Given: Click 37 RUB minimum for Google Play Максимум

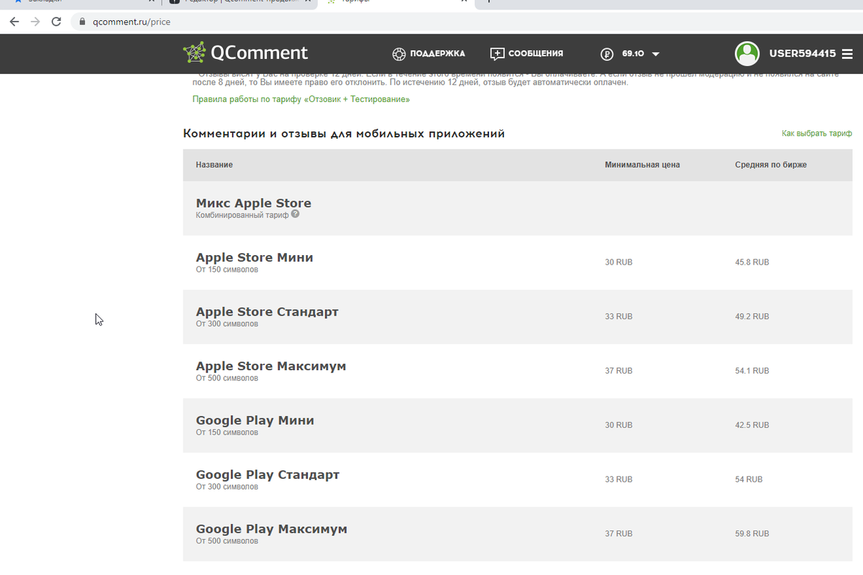Looking at the screenshot, I should (618, 533).
